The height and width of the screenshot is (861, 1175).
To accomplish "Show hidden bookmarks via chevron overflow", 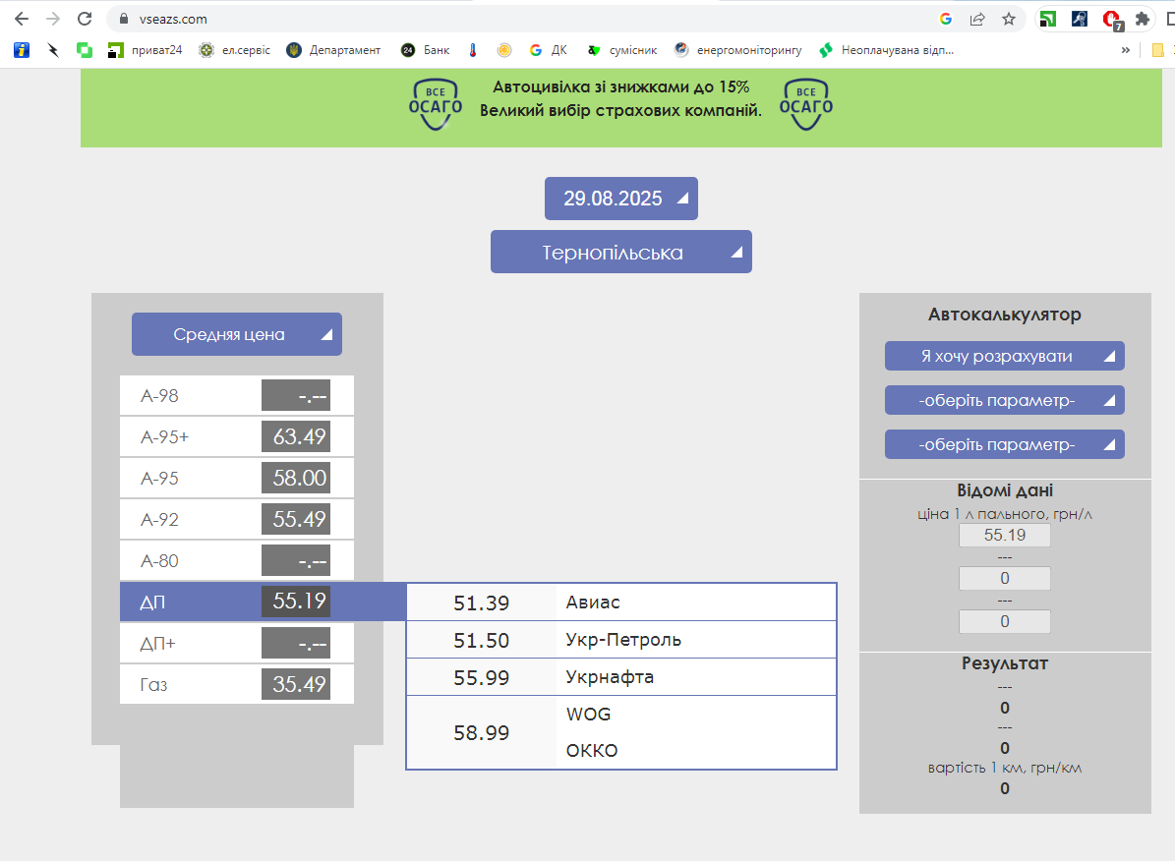I will coord(1125,50).
